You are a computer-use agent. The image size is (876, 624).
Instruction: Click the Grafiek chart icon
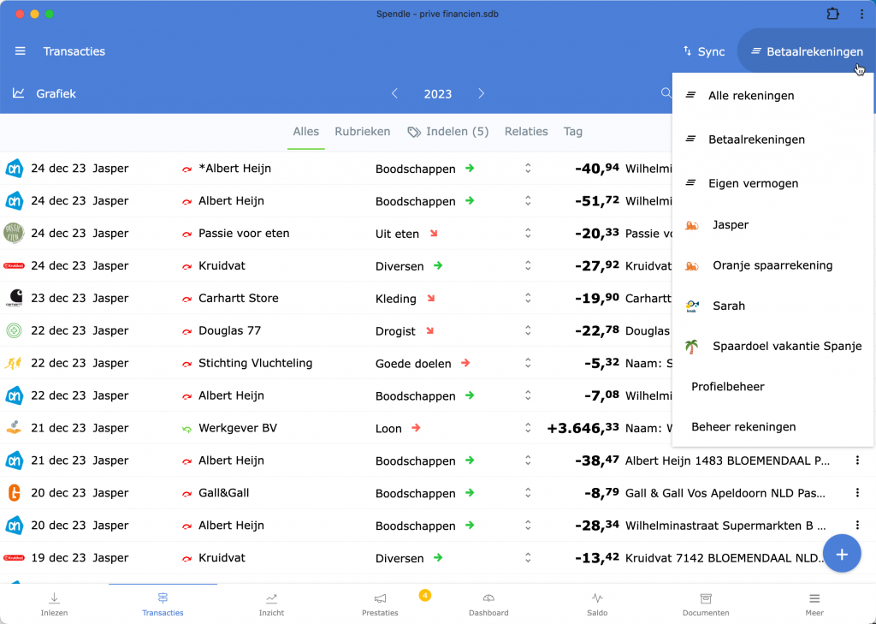(19, 93)
